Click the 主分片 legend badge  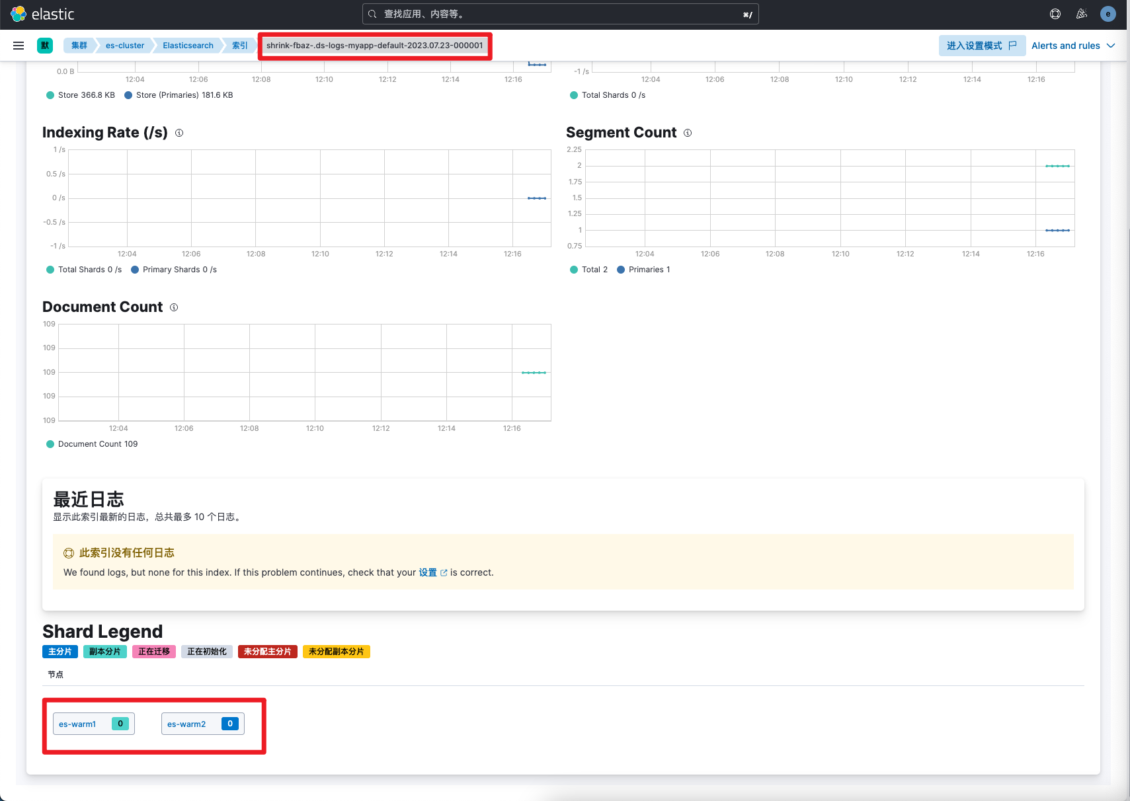60,652
